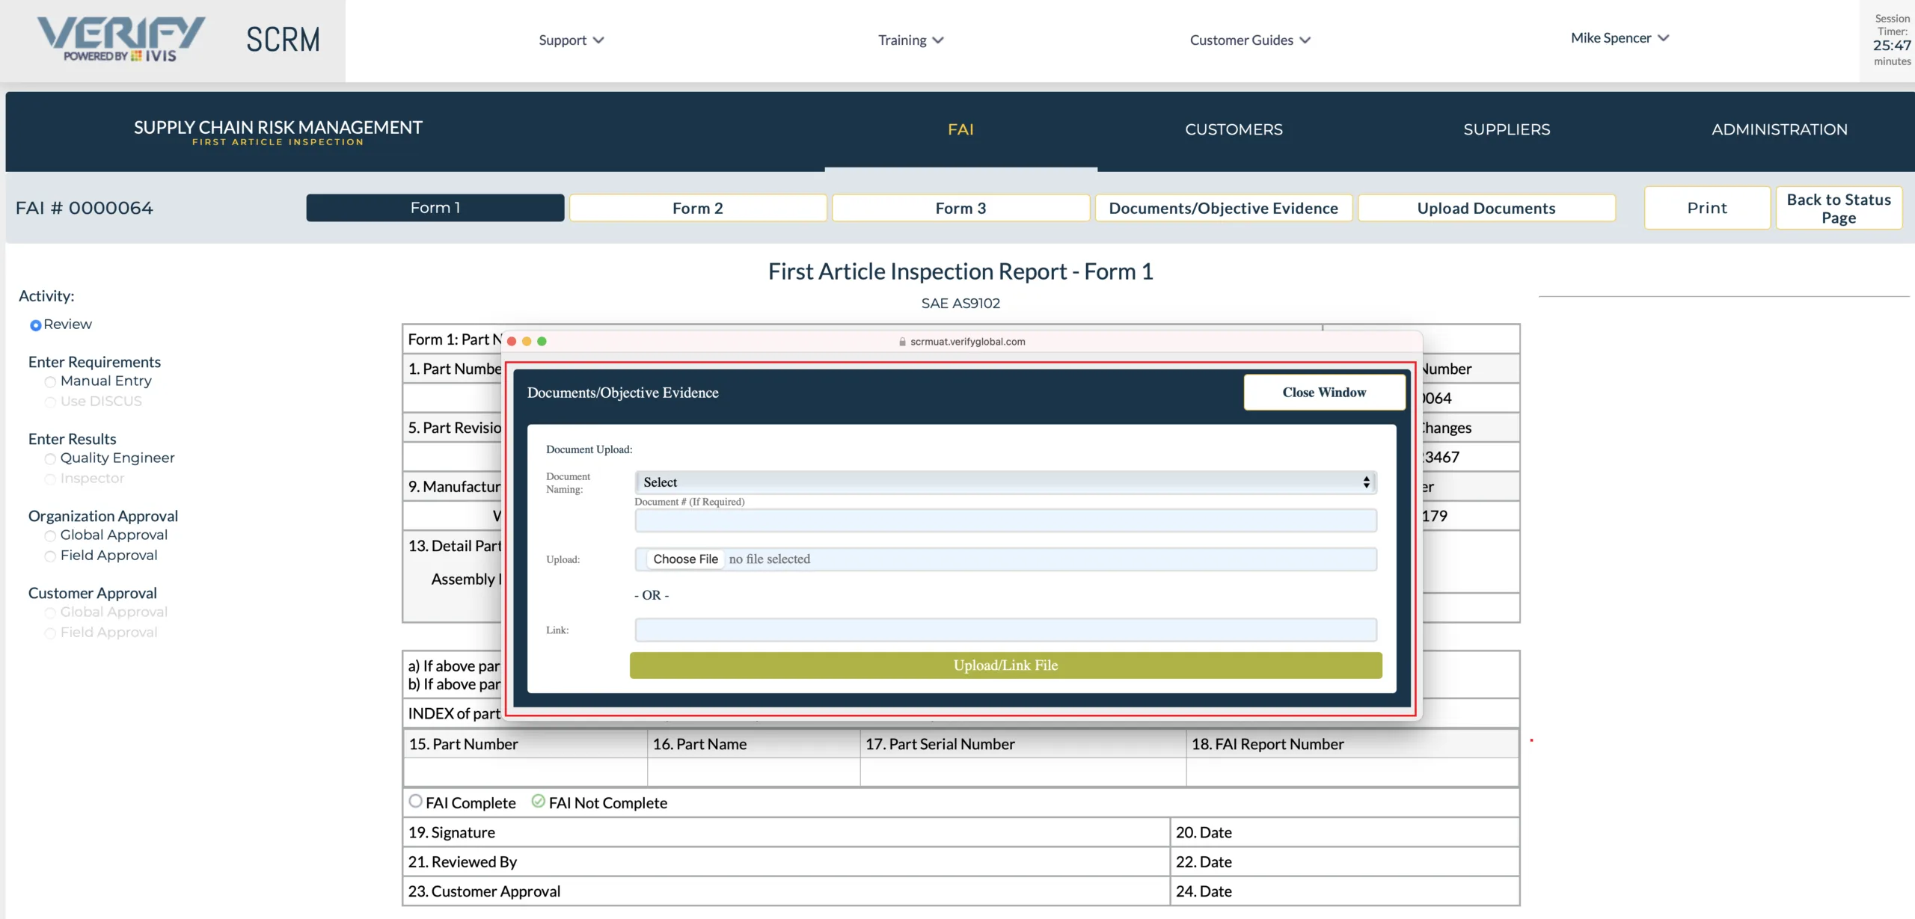
Task: Click Back to Status Page button
Action: pos(1839,208)
